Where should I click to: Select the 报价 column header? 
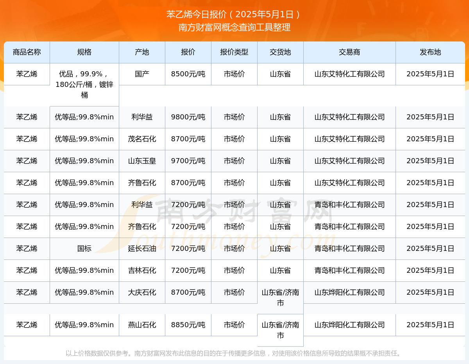tap(188, 52)
